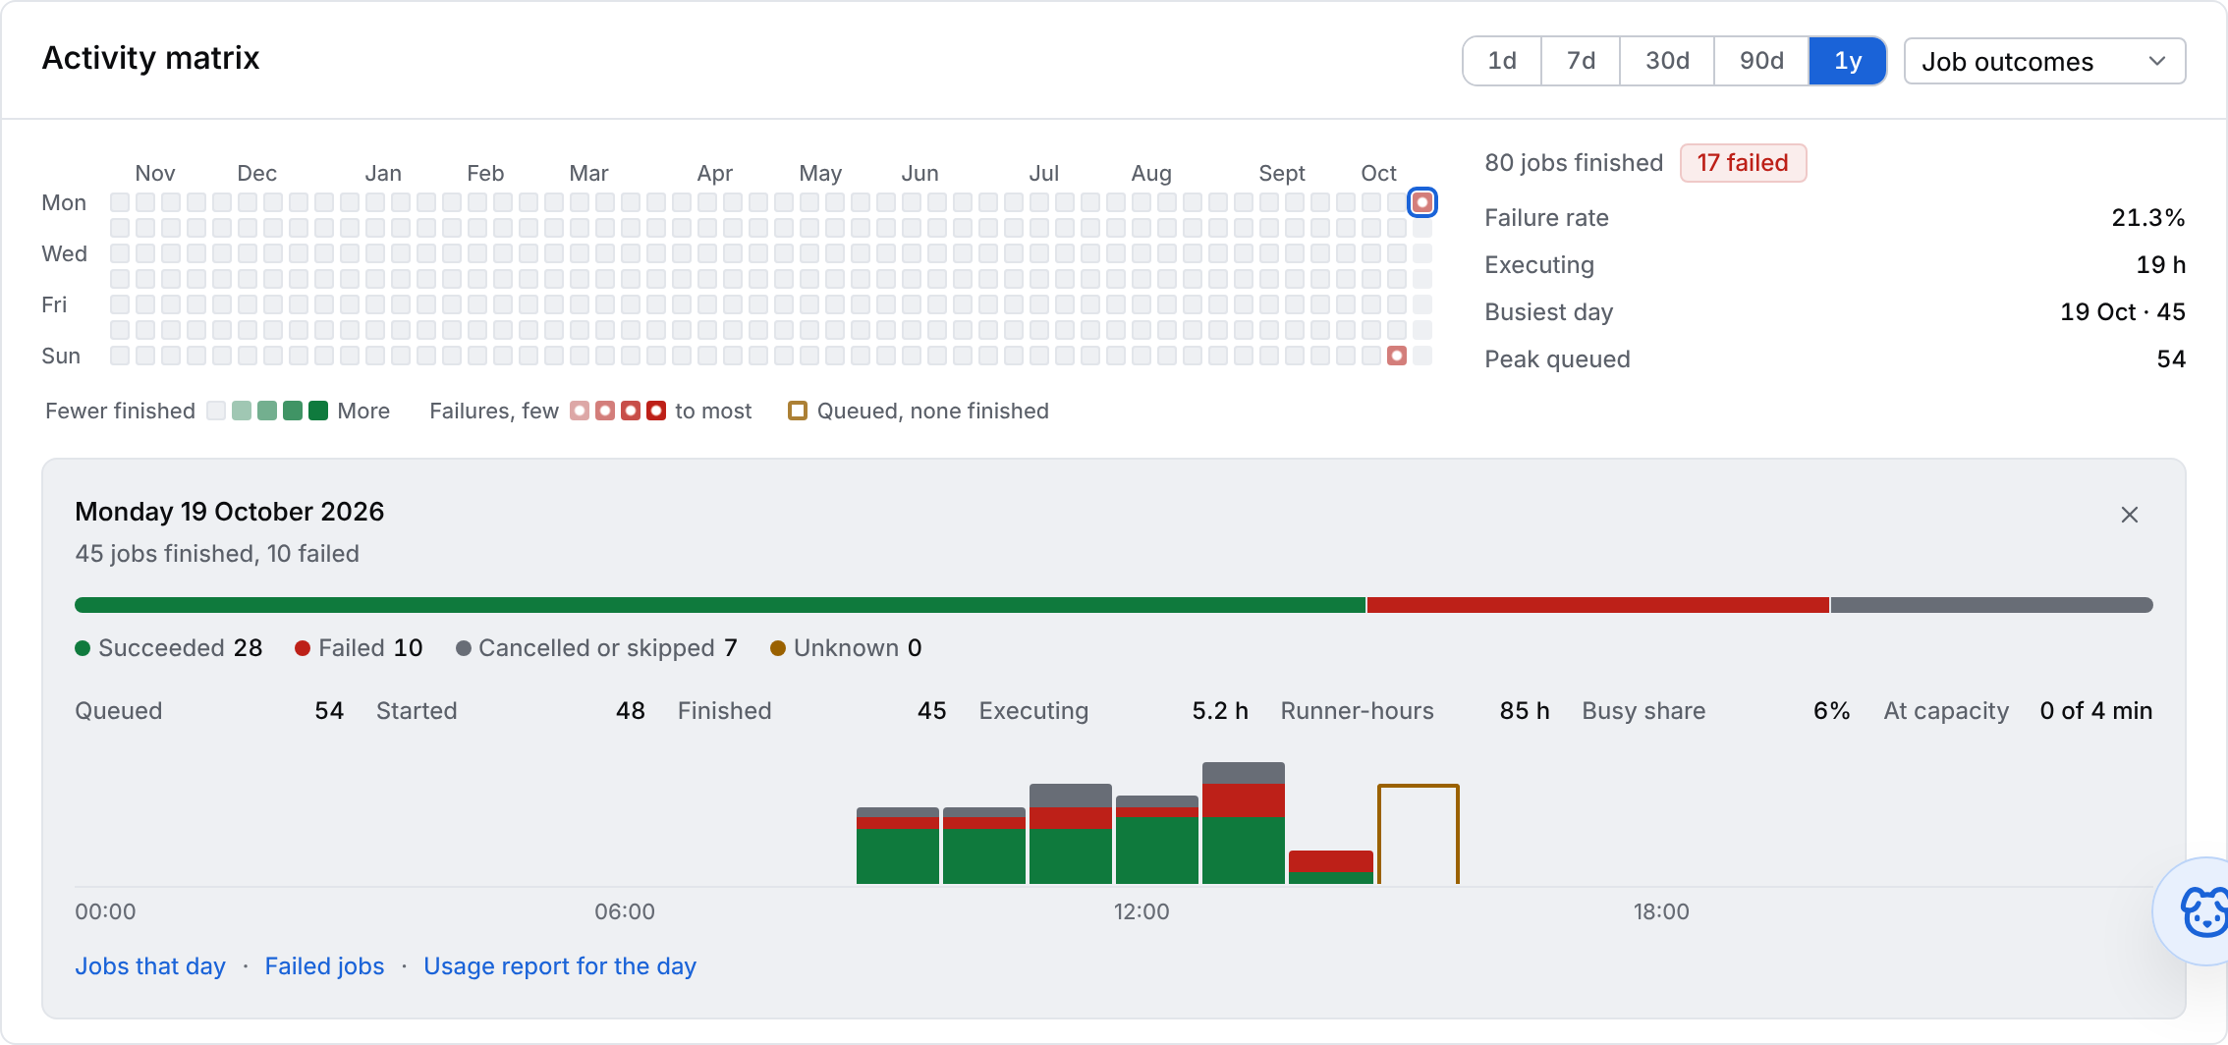
Task: Click the Runner-hours 85 h value
Action: tap(1525, 711)
